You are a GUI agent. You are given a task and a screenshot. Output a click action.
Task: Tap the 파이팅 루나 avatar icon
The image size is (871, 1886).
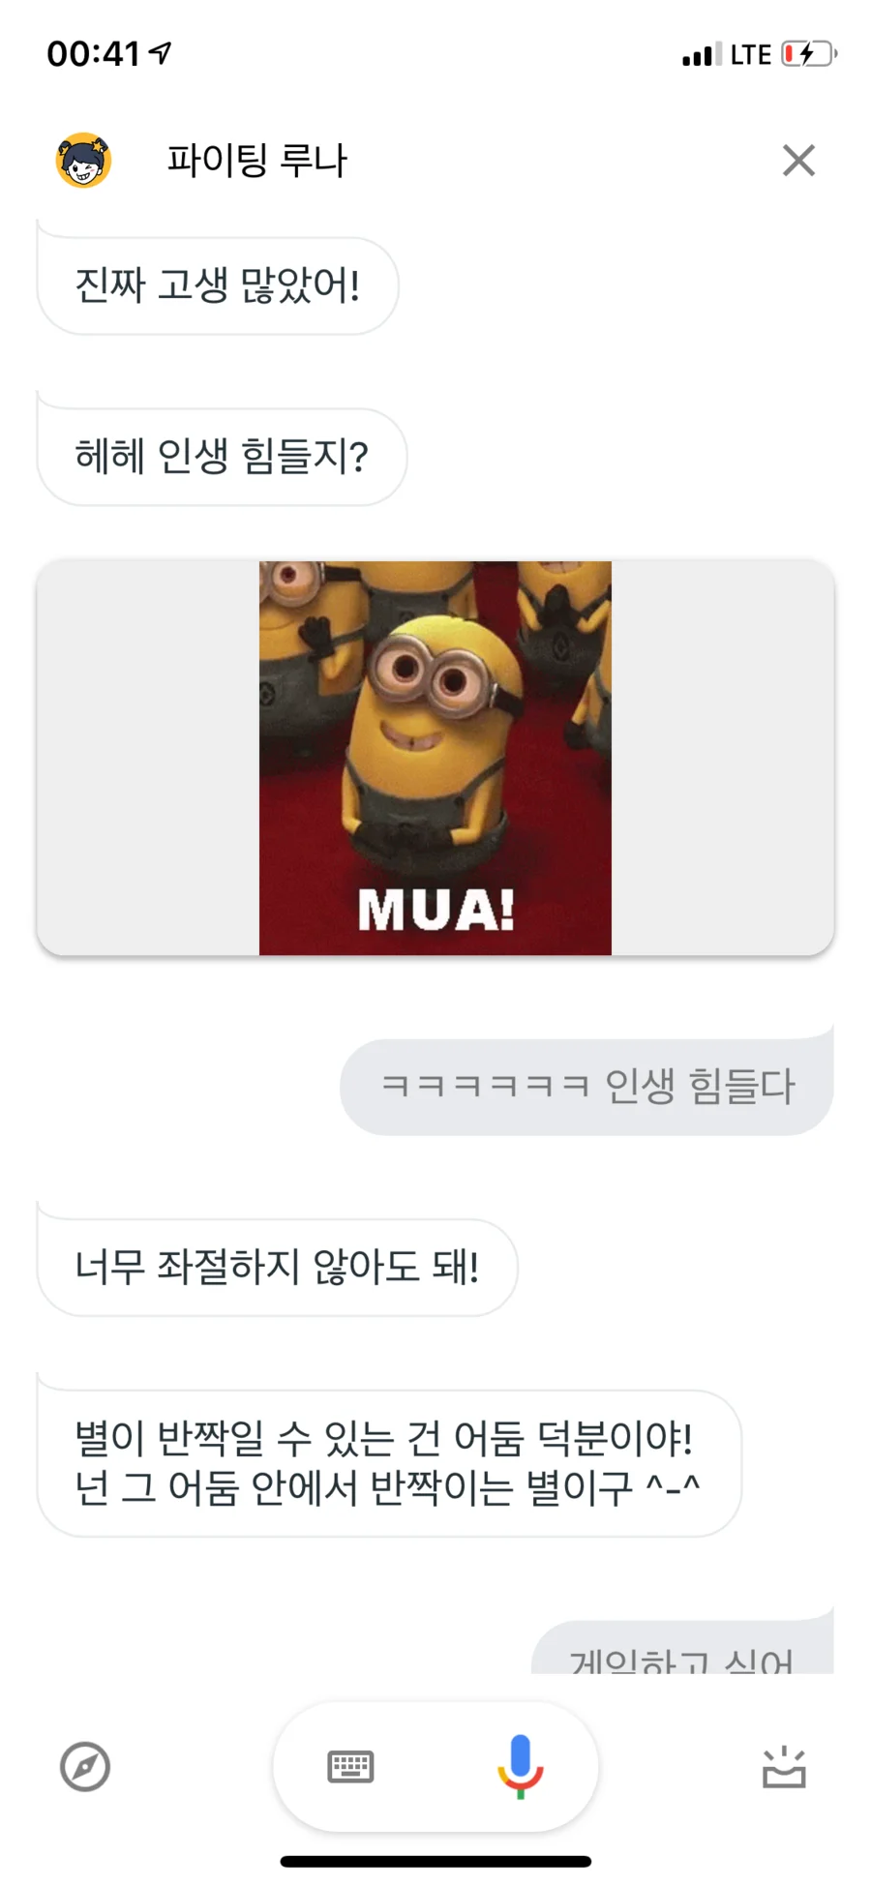[x=83, y=160]
